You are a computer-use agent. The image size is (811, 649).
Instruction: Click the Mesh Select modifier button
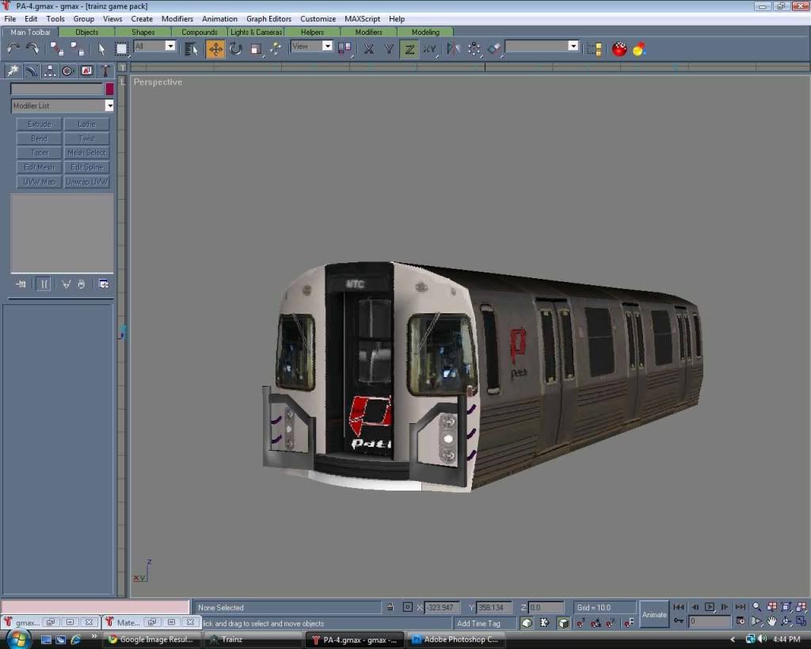[86, 153]
